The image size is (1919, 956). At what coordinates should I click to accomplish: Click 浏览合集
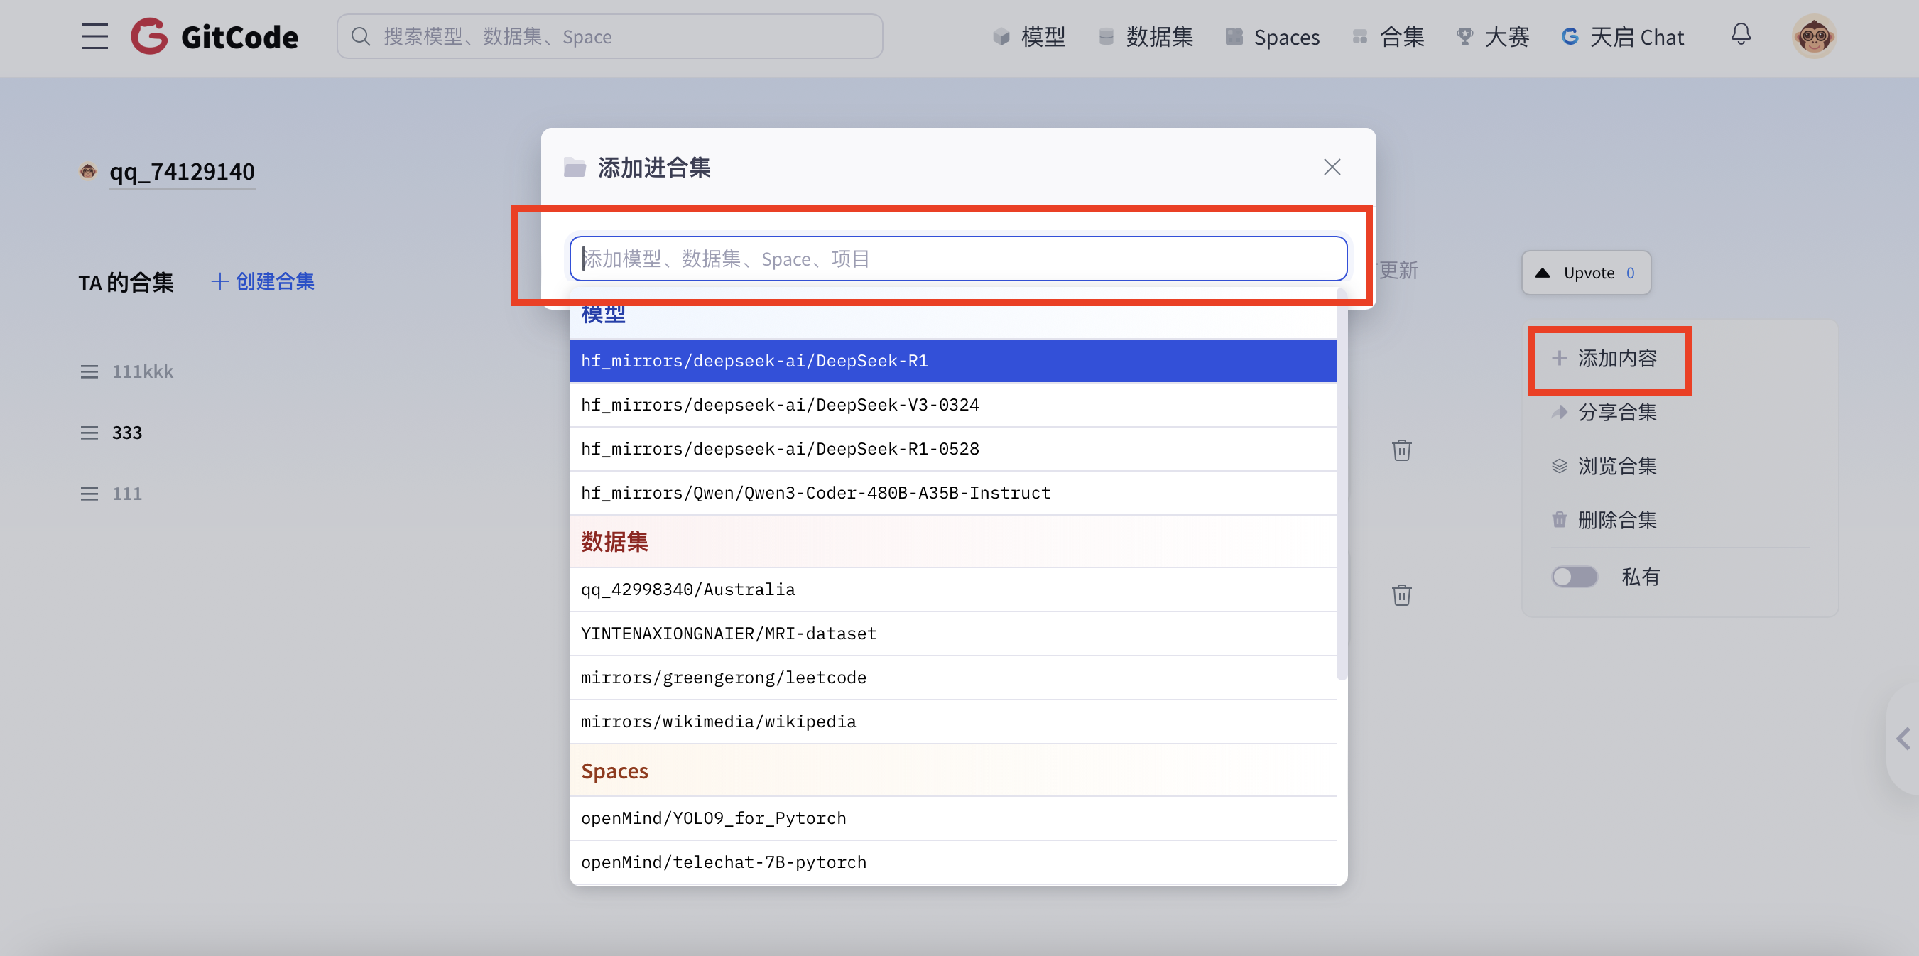[x=1604, y=466]
